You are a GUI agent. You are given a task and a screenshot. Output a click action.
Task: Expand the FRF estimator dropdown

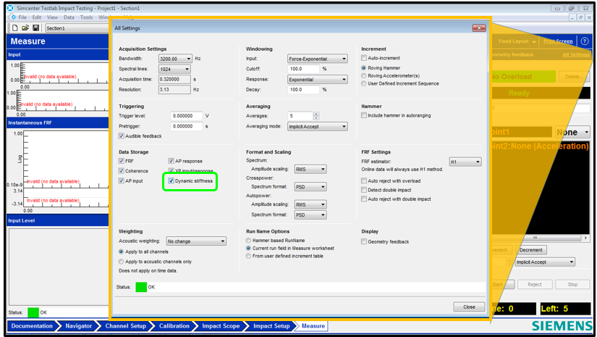pos(477,162)
